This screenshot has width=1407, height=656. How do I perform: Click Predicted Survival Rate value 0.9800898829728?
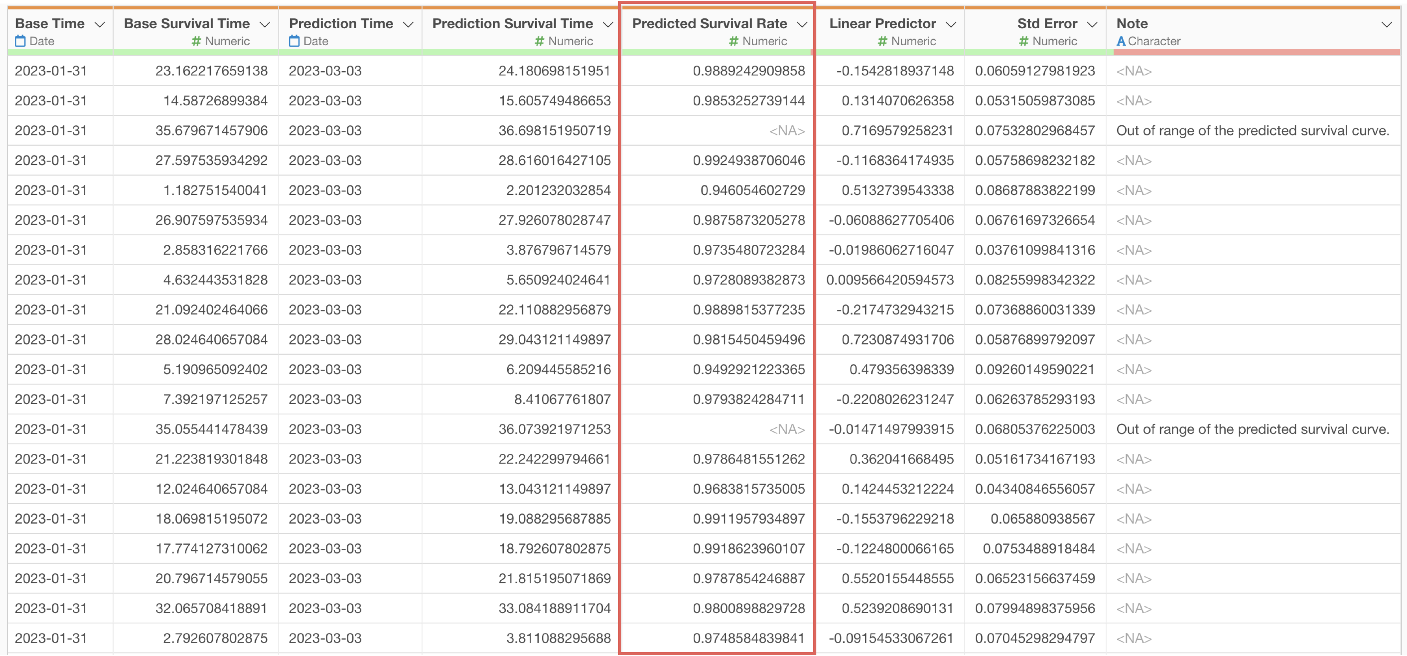pos(749,608)
